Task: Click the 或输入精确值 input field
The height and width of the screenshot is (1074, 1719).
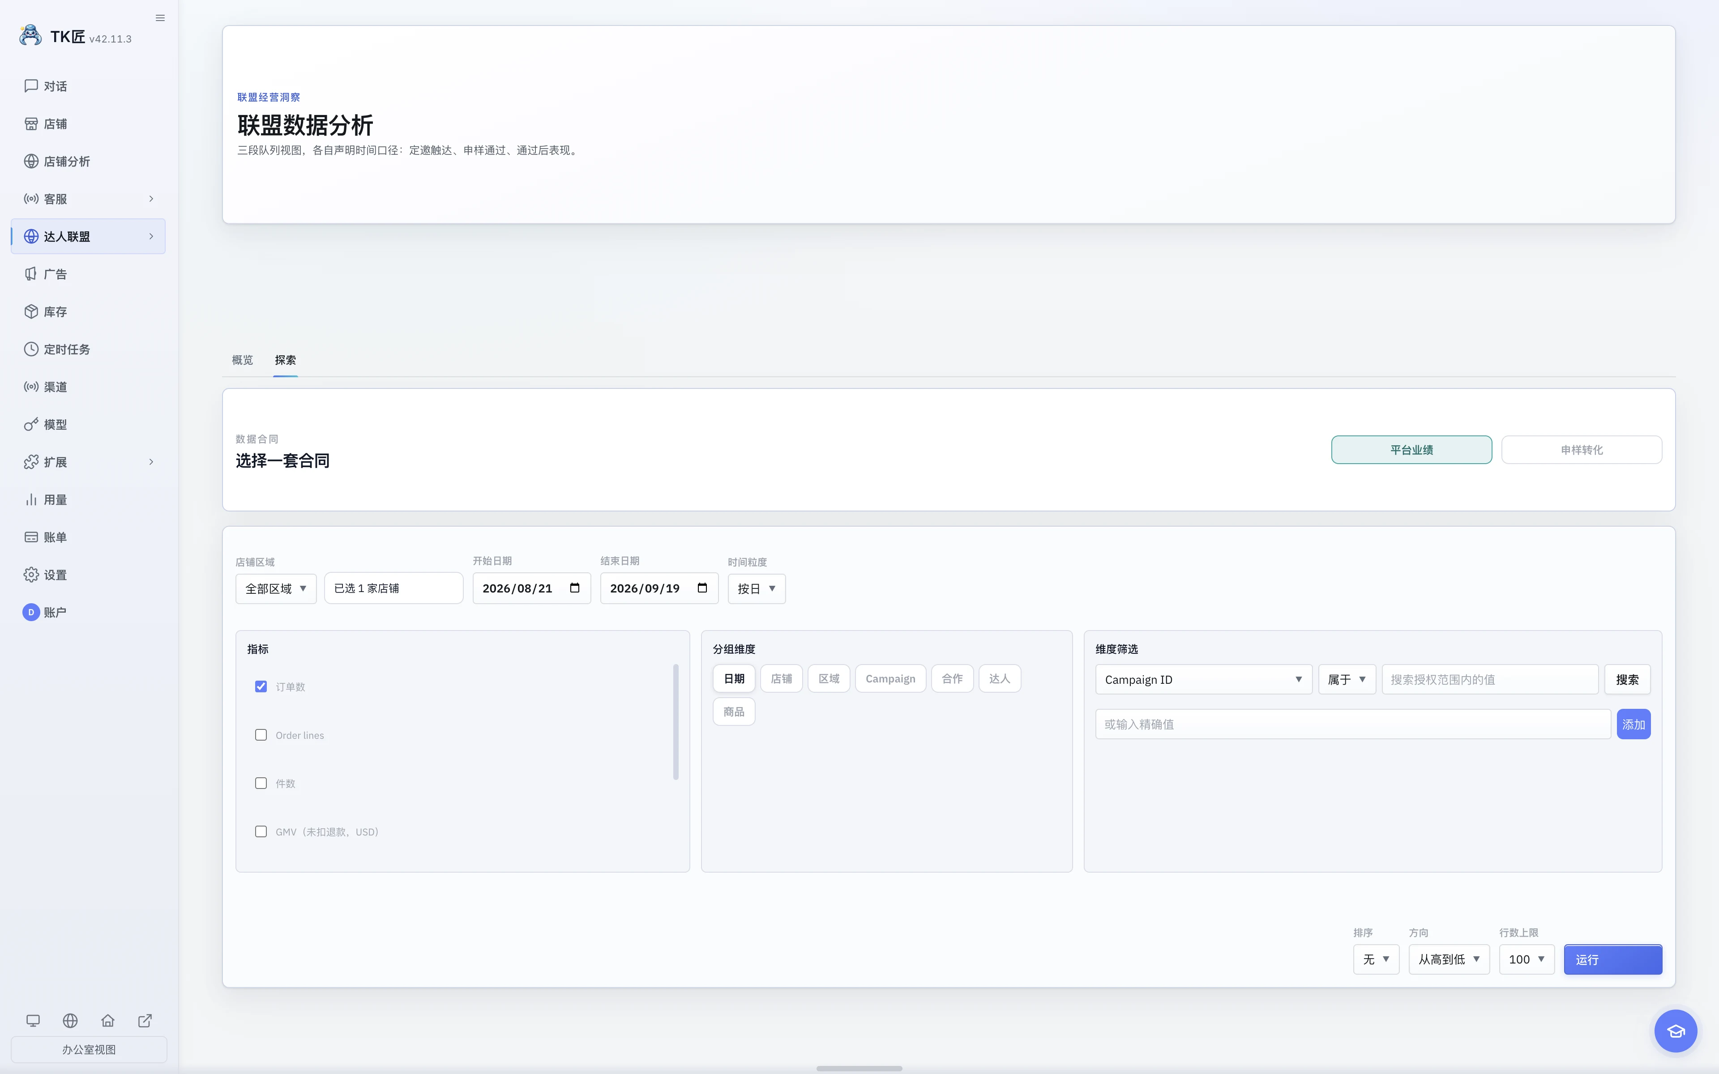Action: pos(1352,725)
